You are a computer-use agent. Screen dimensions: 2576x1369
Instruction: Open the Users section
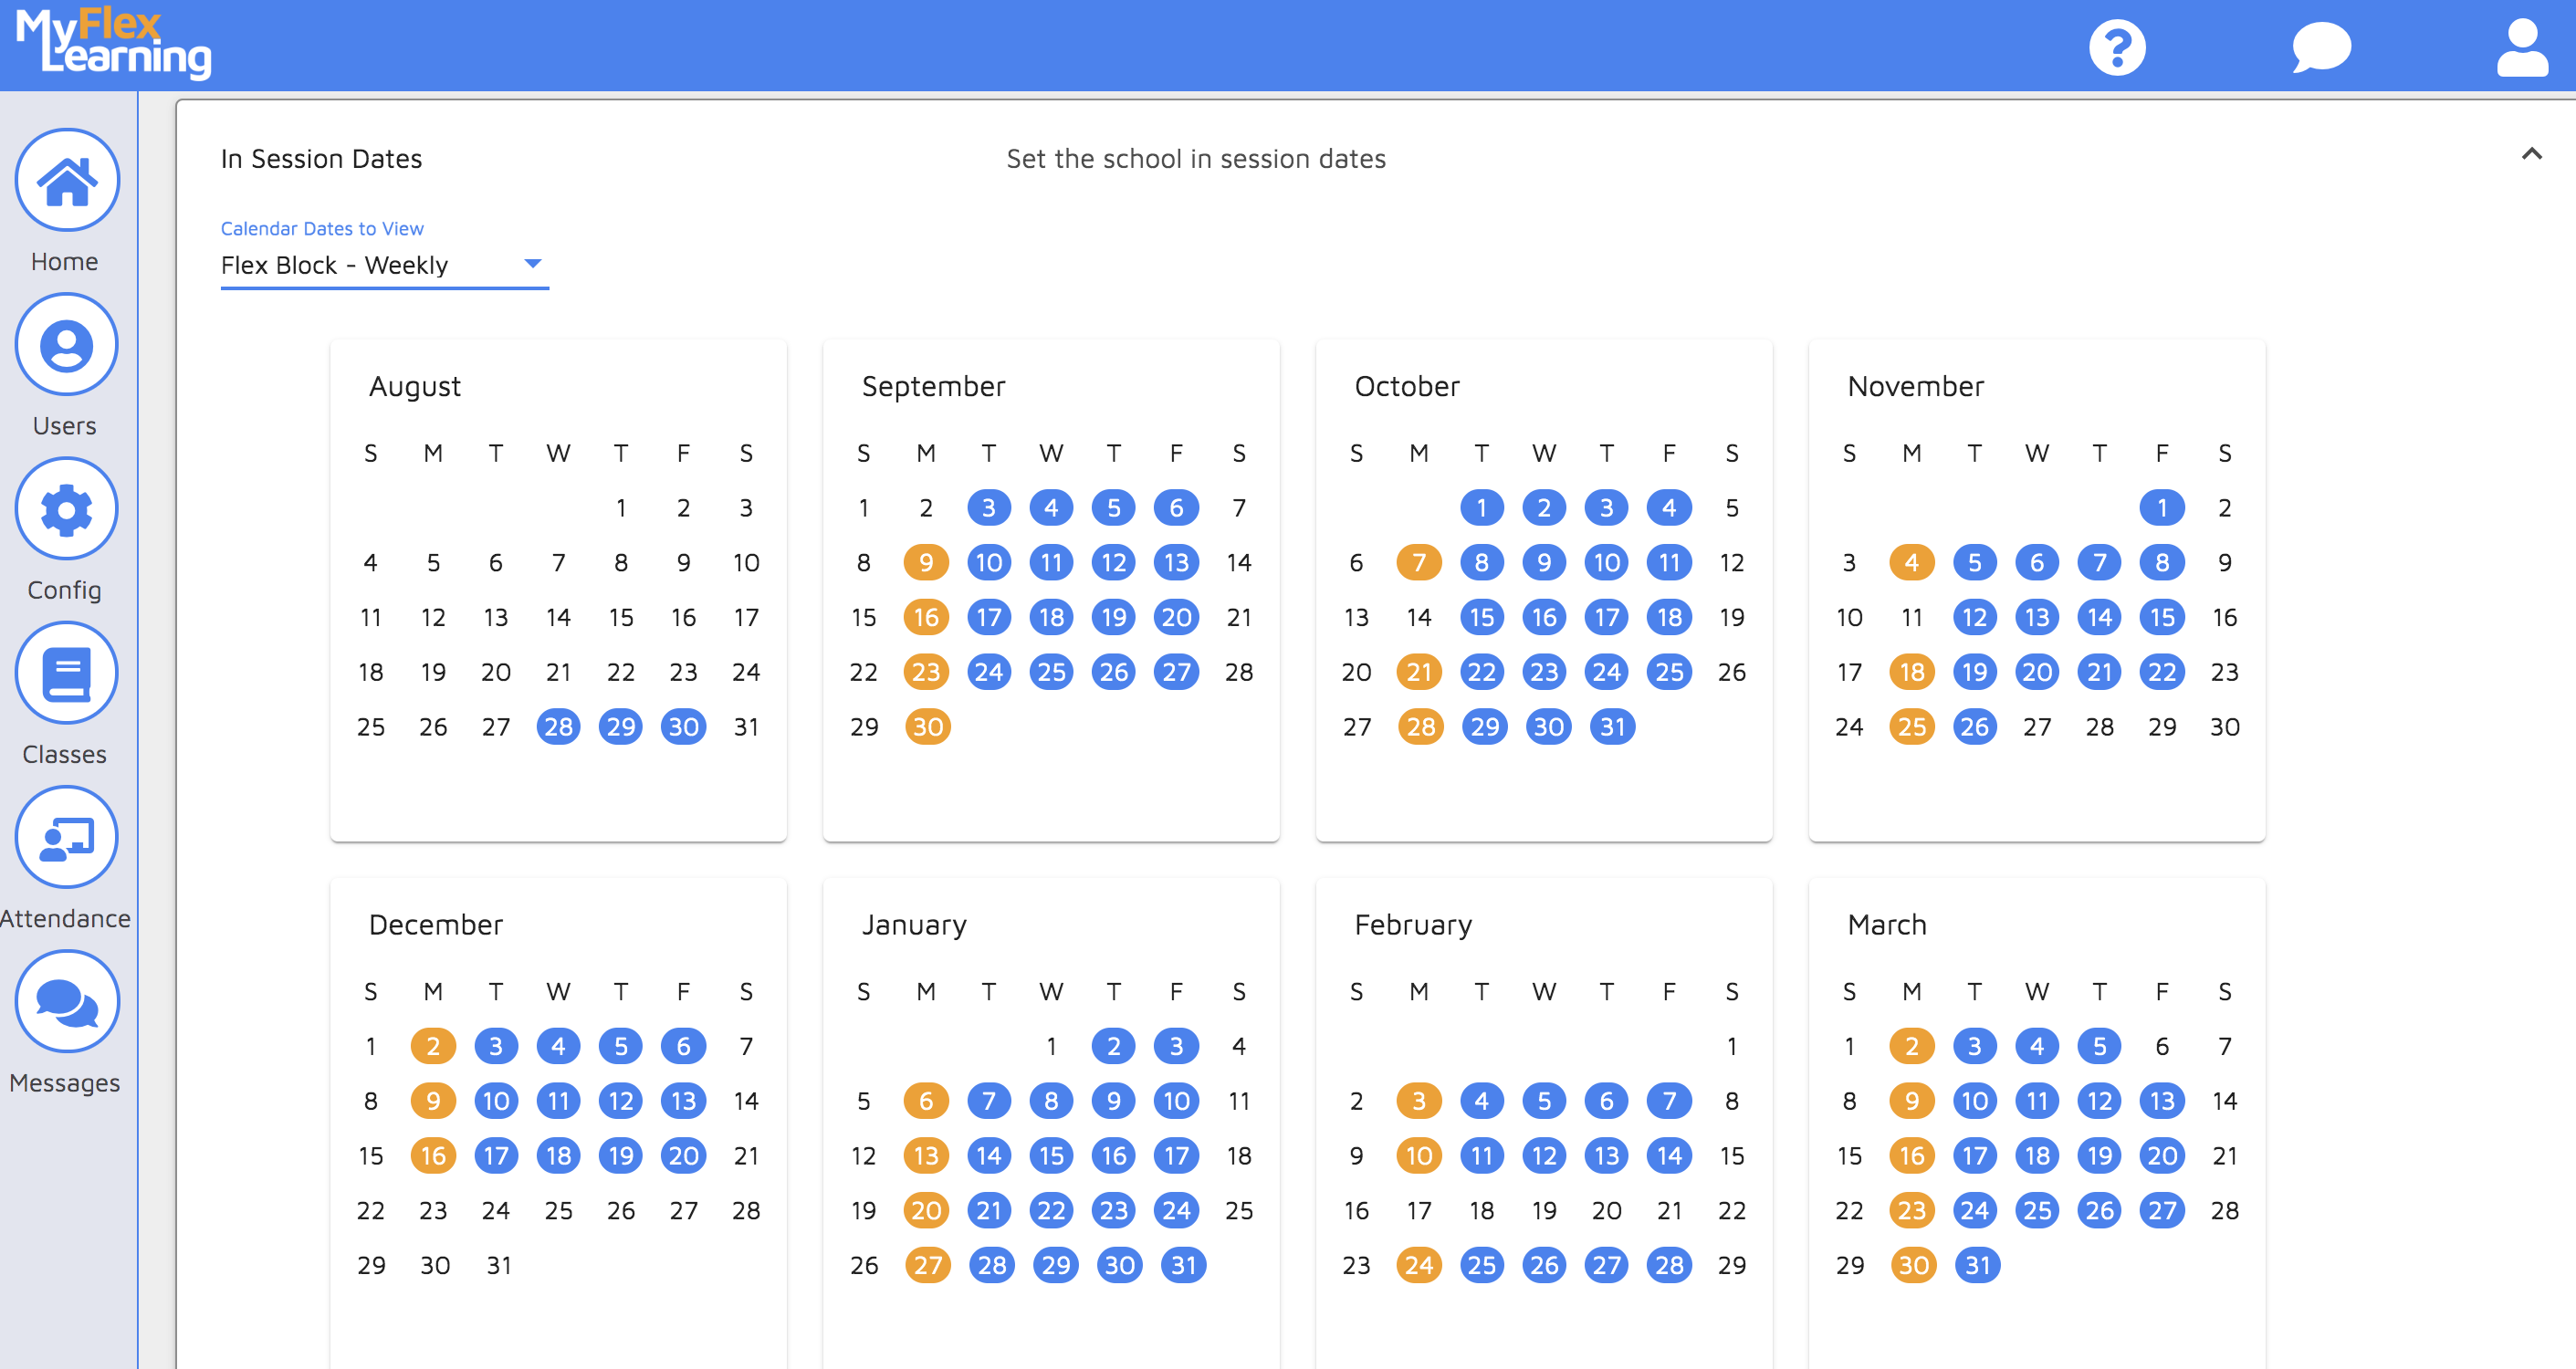[66, 345]
